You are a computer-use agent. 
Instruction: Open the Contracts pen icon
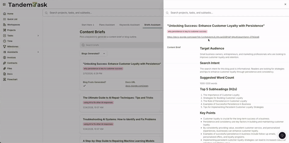point(4,63)
